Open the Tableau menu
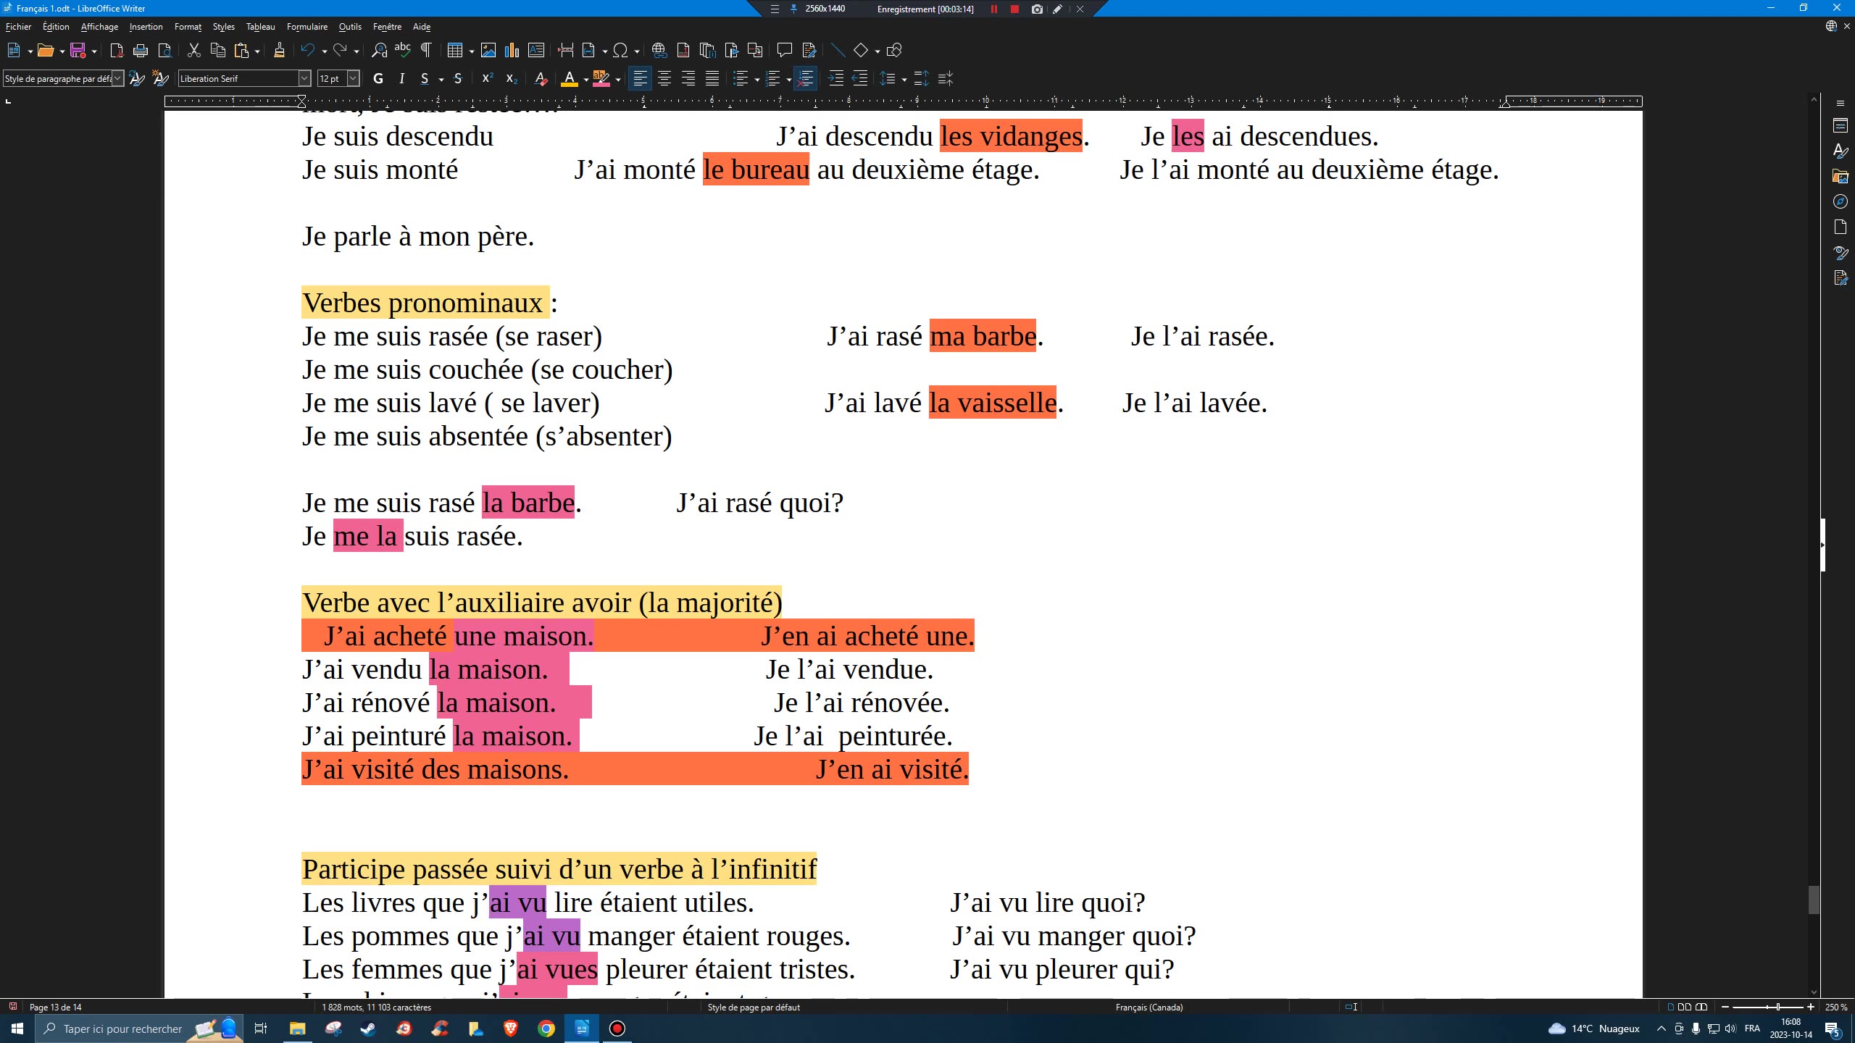This screenshot has height=1043, width=1855. coord(260,27)
